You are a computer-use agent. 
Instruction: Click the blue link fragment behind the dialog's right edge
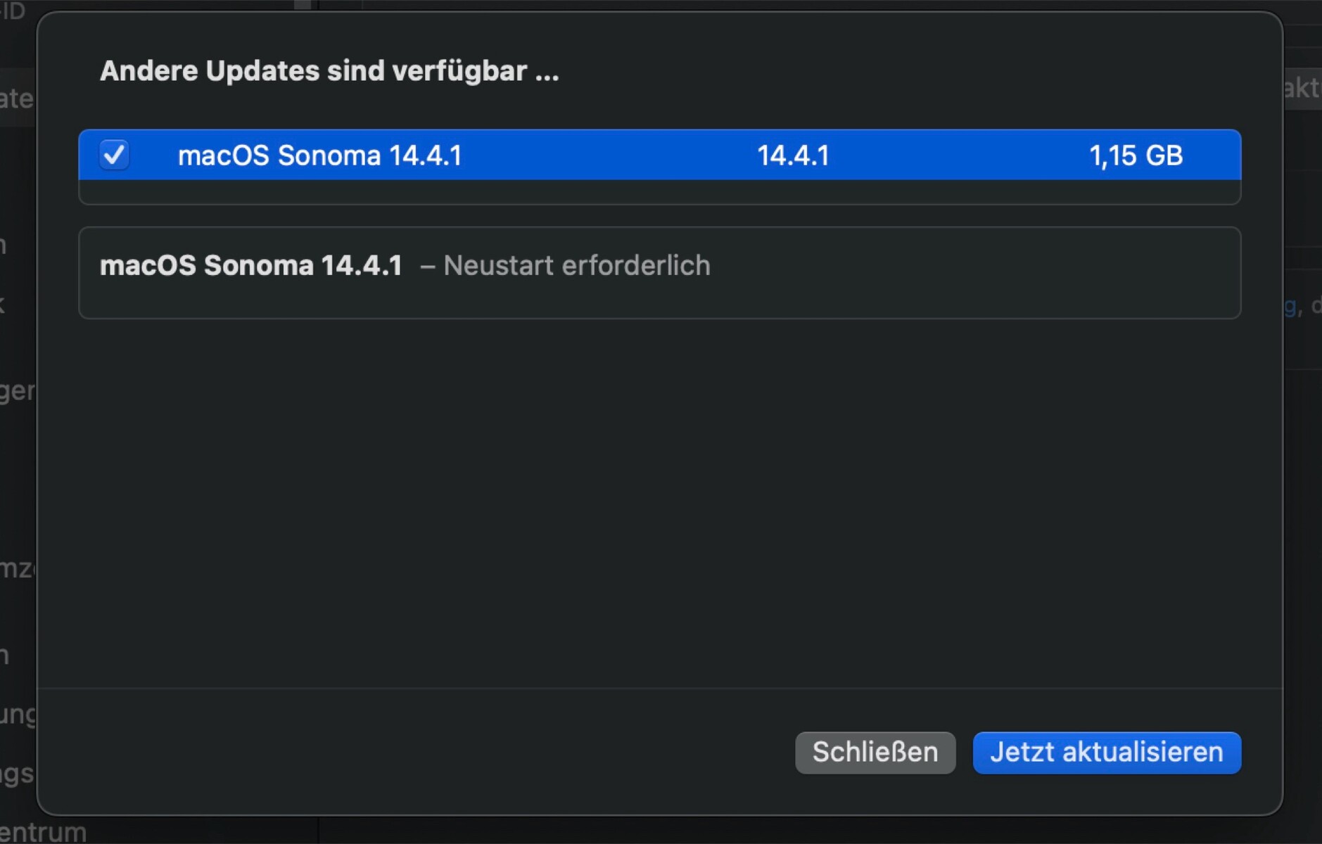pyautogui.click(x=1290, y=306)
